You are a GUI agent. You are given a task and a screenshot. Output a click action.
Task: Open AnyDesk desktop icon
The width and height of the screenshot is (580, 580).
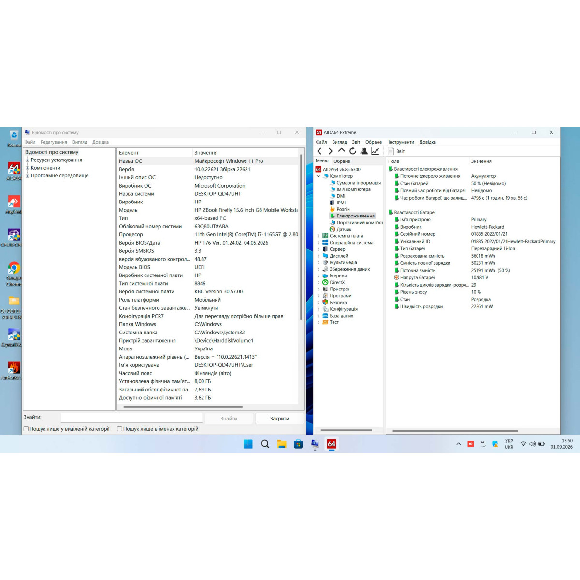coord(14,204)
